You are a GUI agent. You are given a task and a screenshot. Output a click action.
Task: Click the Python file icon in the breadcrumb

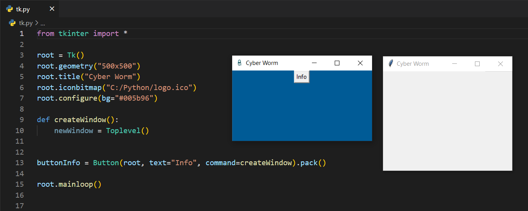[13, 23]
